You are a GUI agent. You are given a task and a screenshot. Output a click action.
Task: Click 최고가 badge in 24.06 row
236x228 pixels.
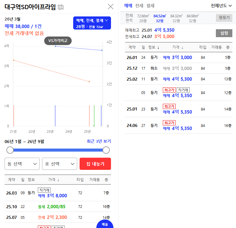coord(169,123)
